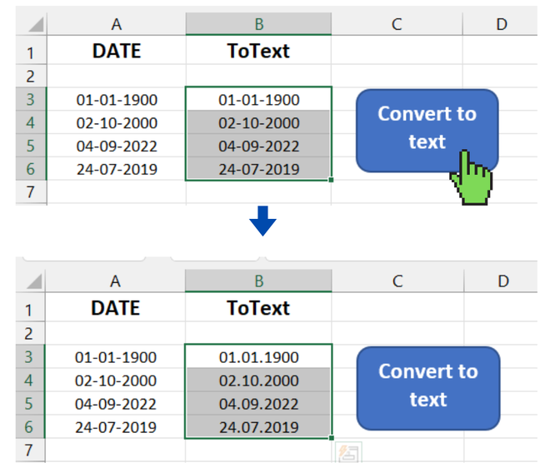Screen dimensions: 550x472
Task: Click the fill handle of the upper selection
Action: click(x=332, y=180)
